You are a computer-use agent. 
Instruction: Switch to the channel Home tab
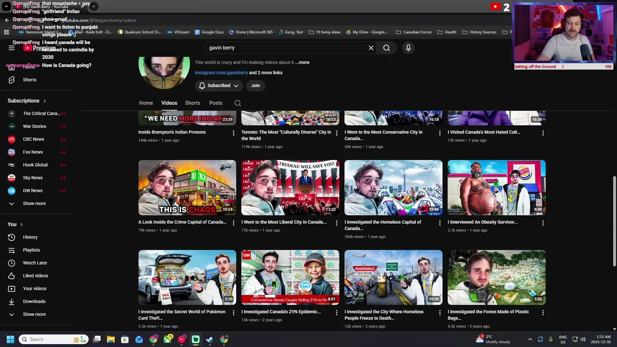146,103
